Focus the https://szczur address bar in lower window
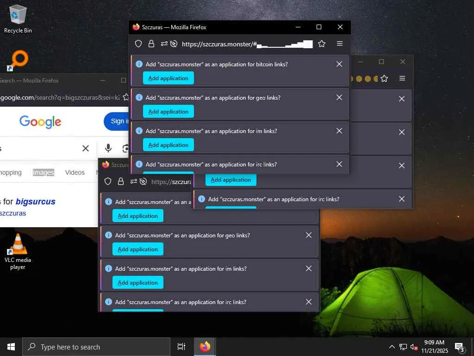The width and height of the screenshot is (474, 356). tap(171, 182)
